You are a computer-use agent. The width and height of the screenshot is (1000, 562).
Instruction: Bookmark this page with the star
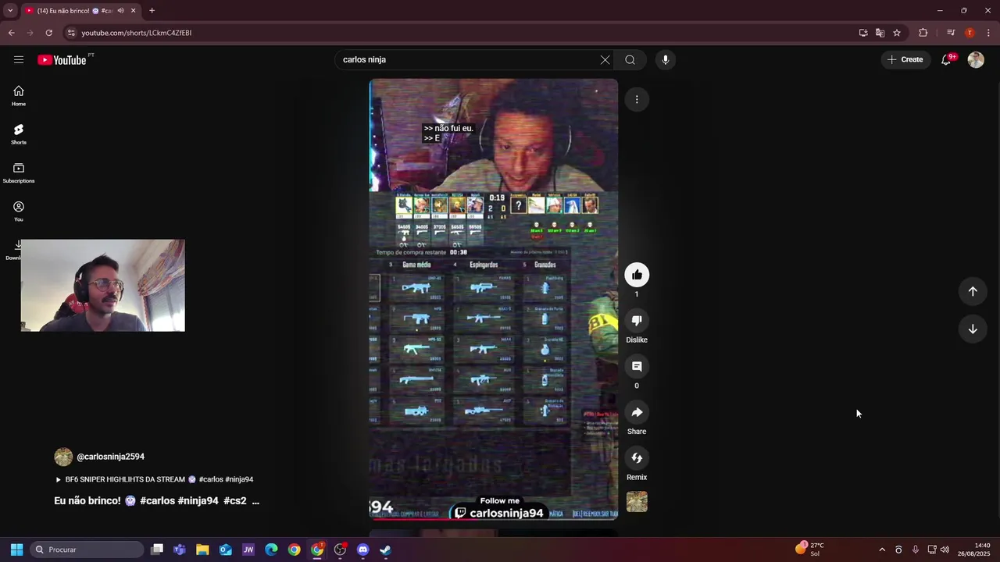click(x=897, y=33)
